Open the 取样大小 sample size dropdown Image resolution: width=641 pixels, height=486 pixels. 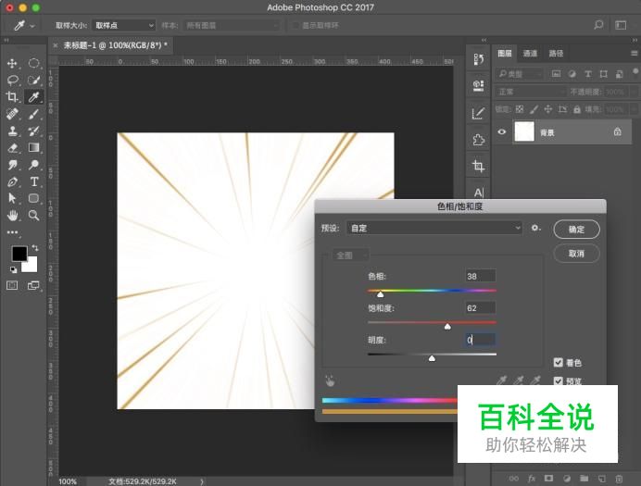coord(124,25)
